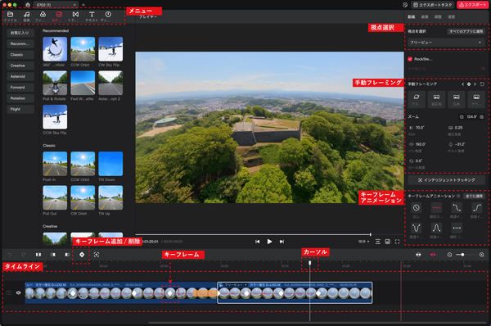Toggle the red clip-link icon
491x326 pixels.
pyautogui.click(x=433, y=255)
